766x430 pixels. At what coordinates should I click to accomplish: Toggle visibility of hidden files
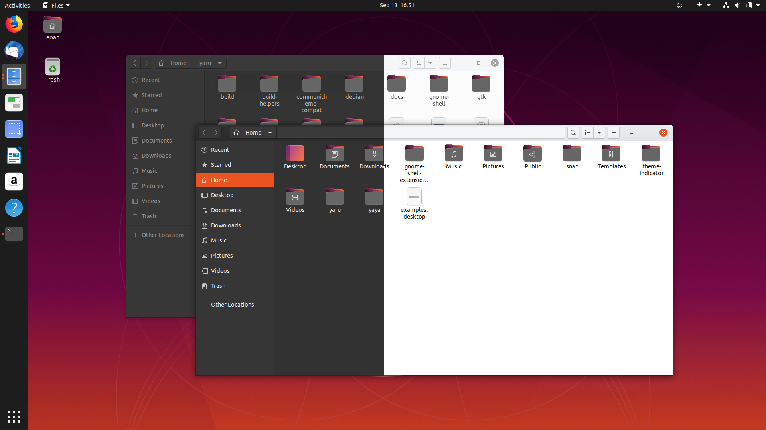tap(613, 132)
